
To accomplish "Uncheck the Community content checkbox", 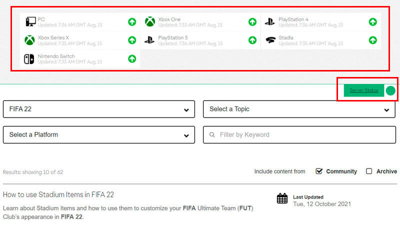I will tap(319, 171).
